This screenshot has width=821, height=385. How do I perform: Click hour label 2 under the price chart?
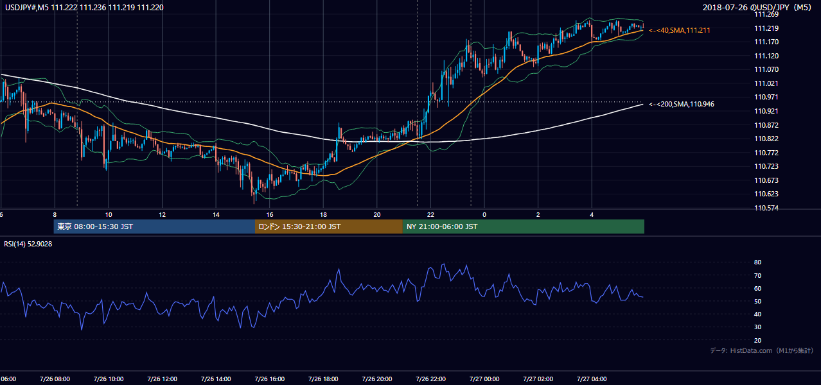538,214
